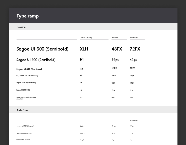Screen dimensions: 186x145
Task: Select the Body 1 class label
Action: [82, 126]
